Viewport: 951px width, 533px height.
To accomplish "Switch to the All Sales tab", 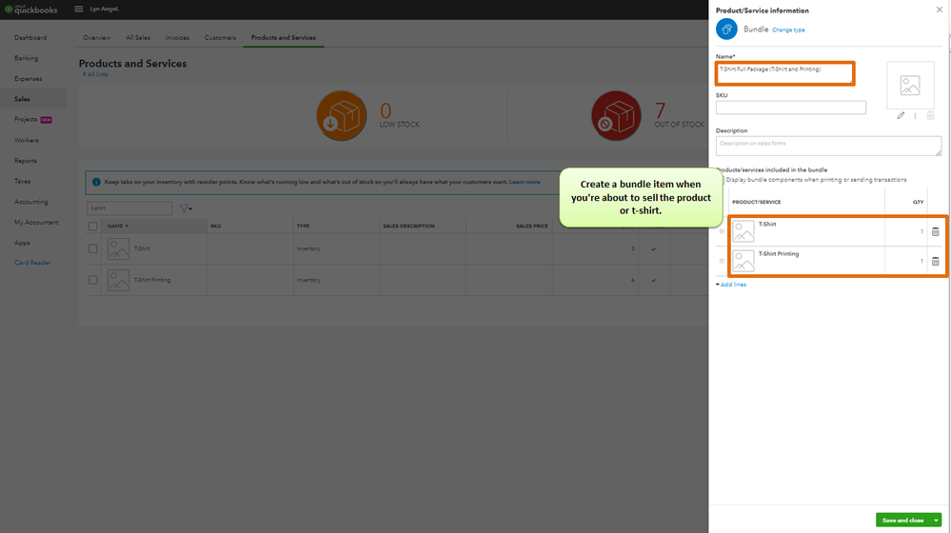I will click(x=138, y=37).
